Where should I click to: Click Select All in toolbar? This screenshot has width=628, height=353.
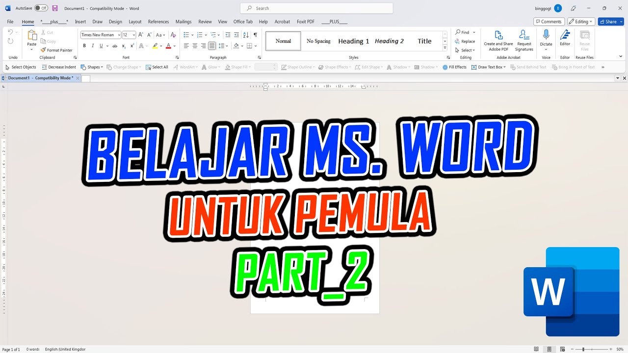[157, 67]
